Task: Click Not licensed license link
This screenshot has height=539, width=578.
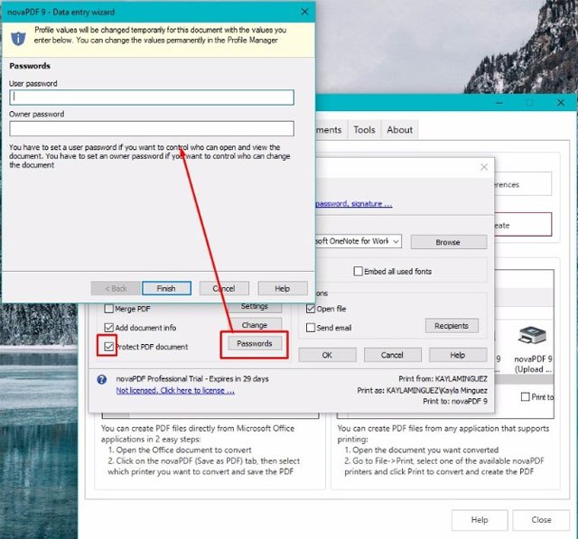Action: pyautogui.click(x=175, y=391)
